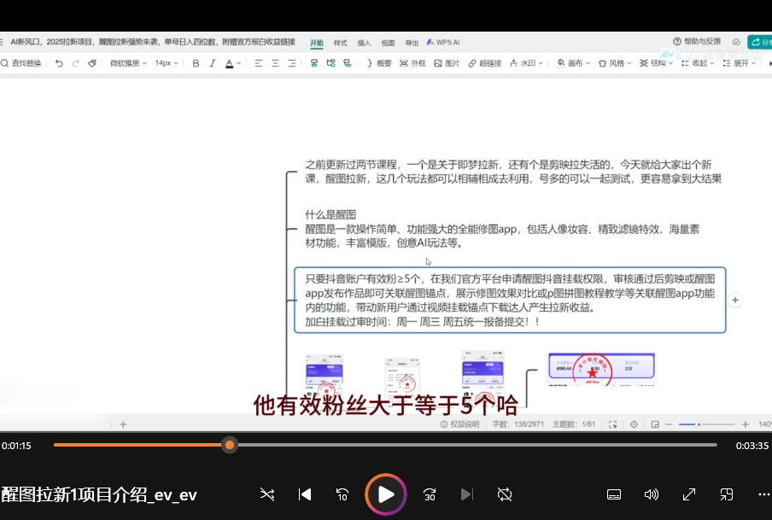Open the first phone screenshot thumbnail
Viewport: 772px width, 520px height.
pos(325,375)
